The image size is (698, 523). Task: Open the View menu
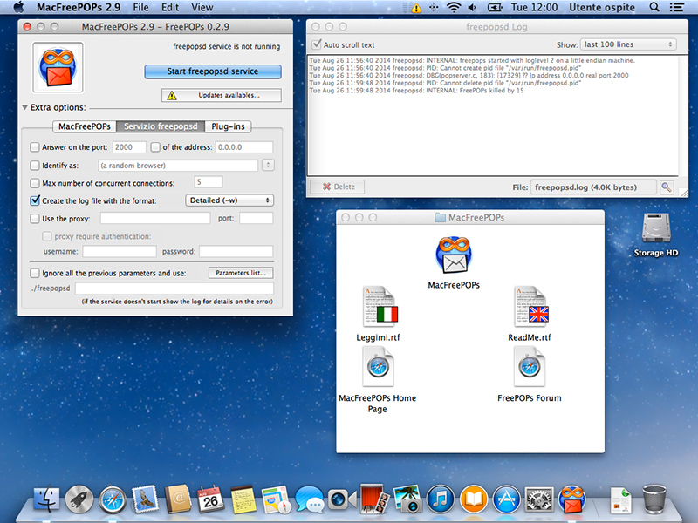[x=202, y=7]
